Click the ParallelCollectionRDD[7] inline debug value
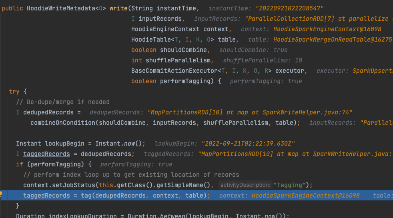Viewport: 393px width, 218px height. (318, 19)
